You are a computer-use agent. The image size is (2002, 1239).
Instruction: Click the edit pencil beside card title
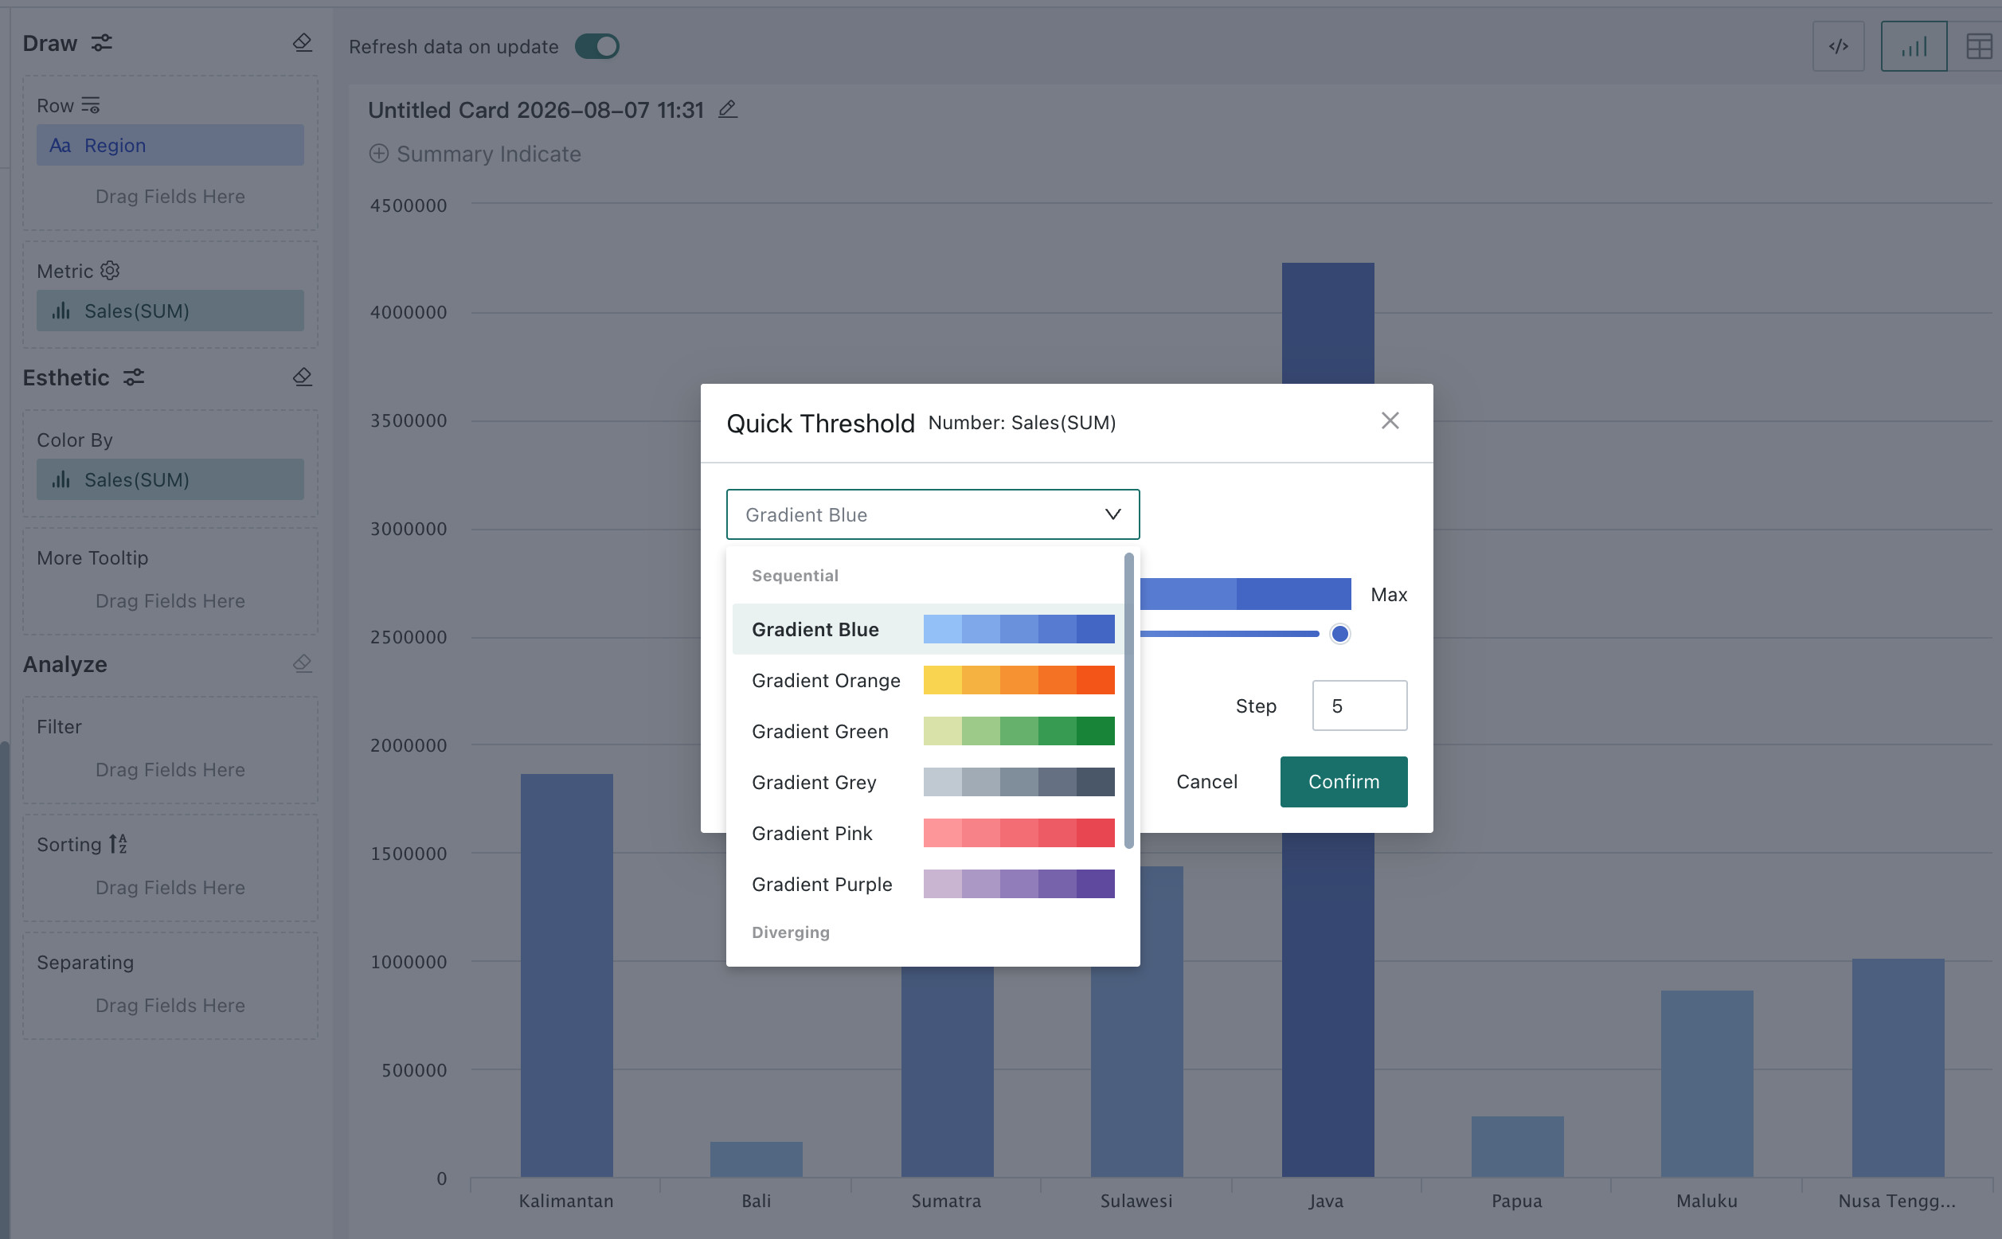pos(728,109)
